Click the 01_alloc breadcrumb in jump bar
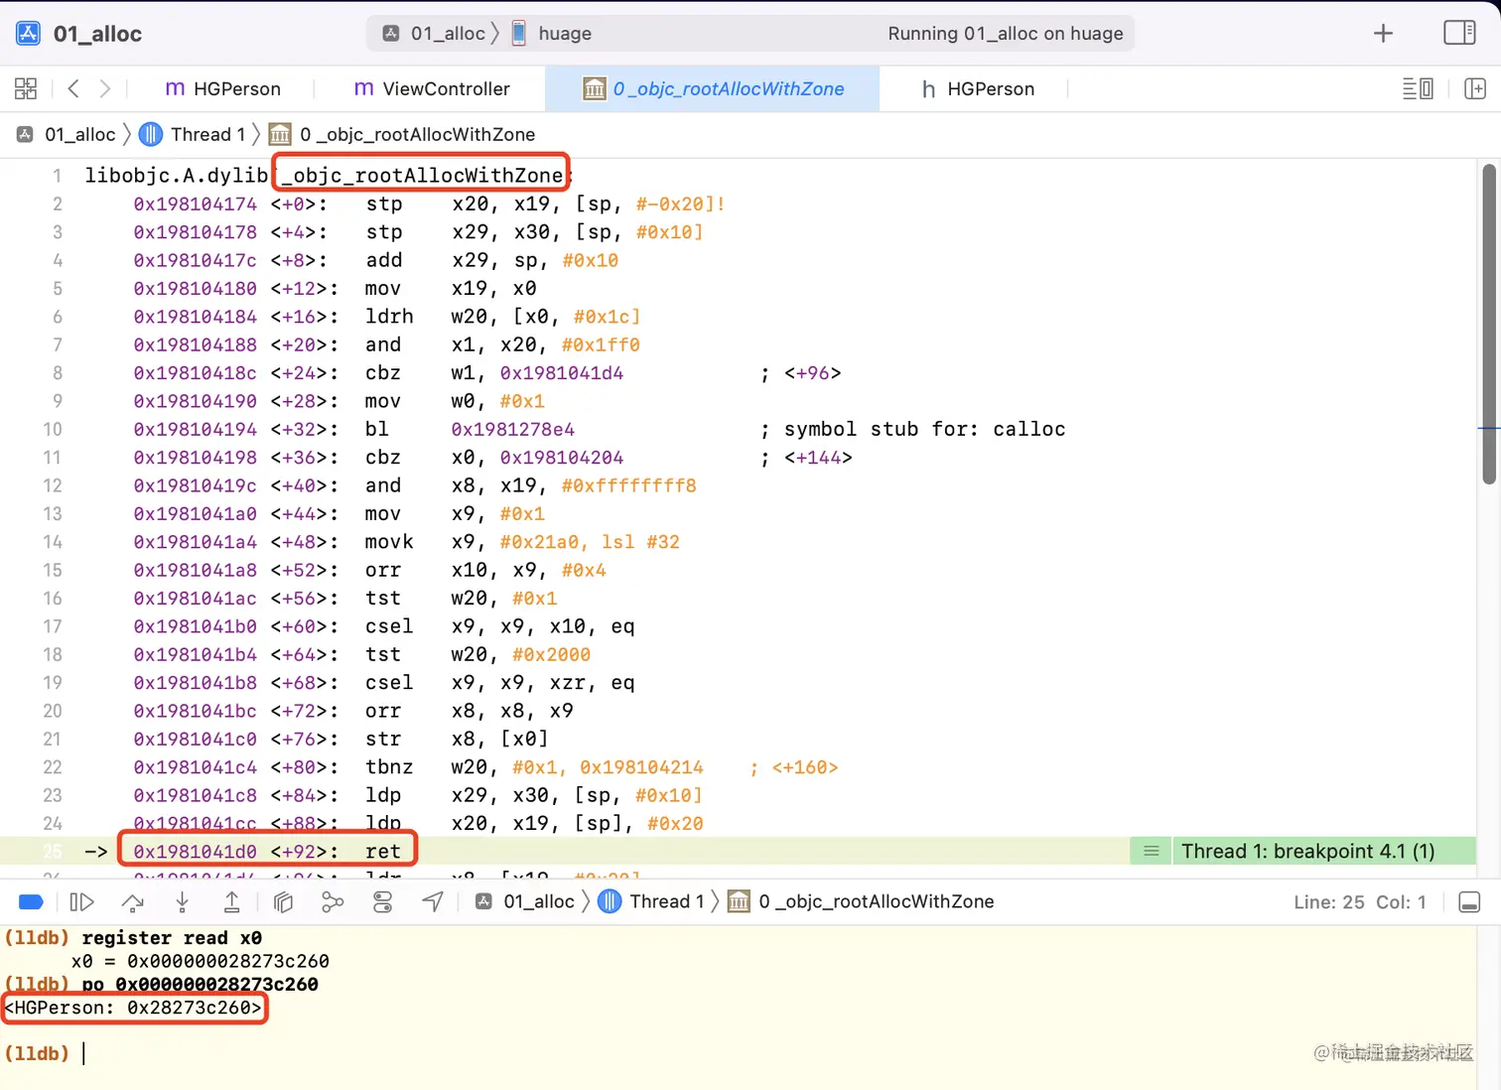 coord(67,134)
